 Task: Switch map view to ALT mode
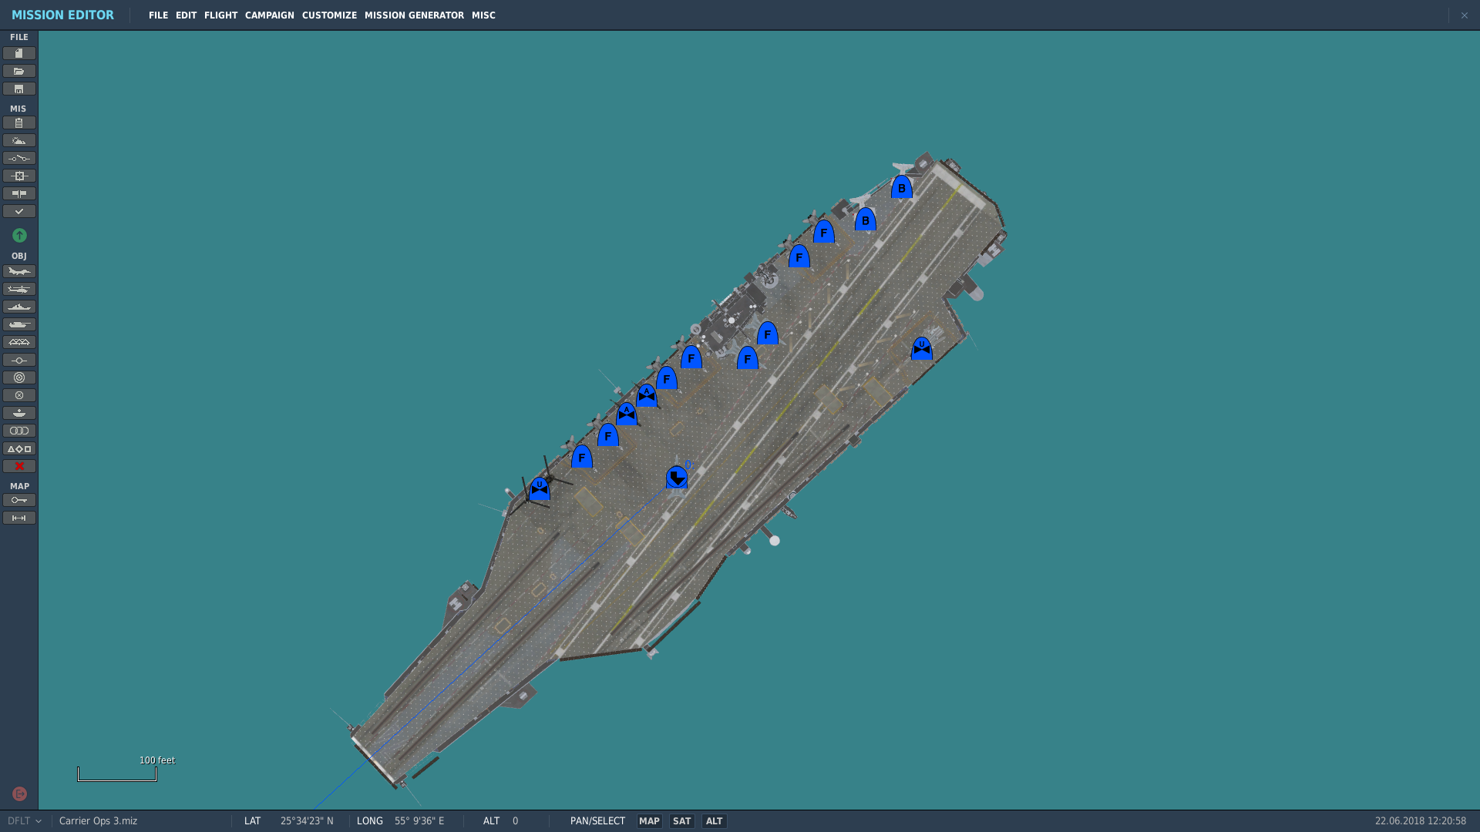714,821
